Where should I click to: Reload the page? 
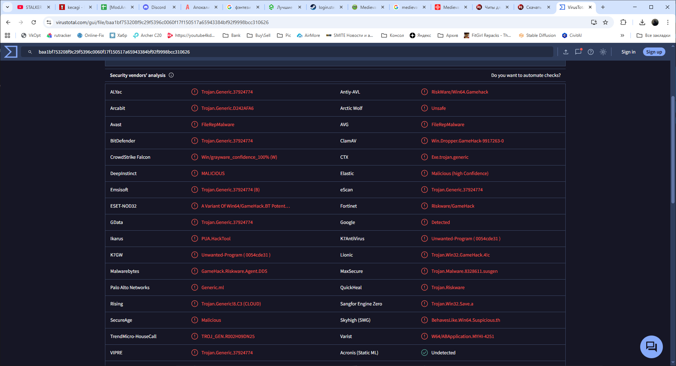[34, 22]
